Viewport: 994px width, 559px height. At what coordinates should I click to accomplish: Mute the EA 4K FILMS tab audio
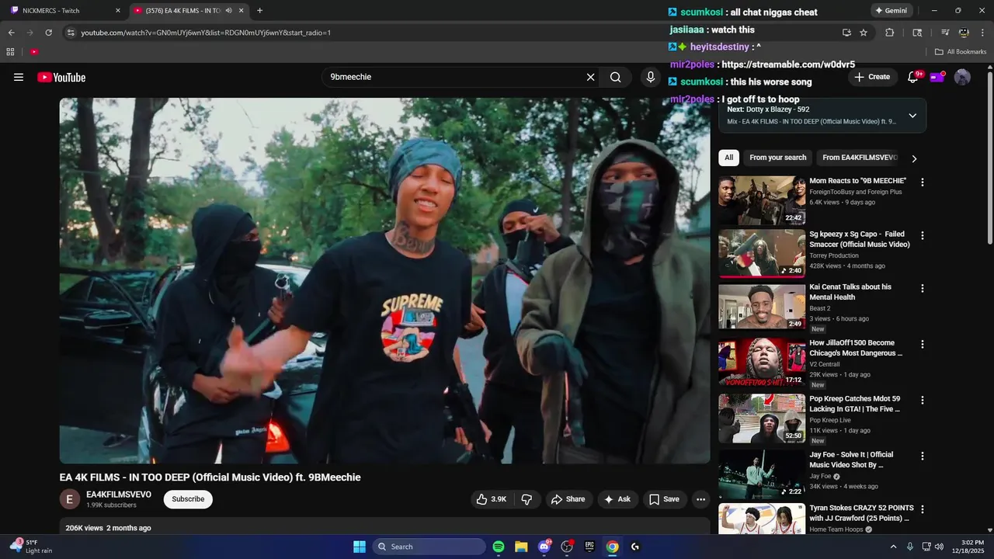point(228,11)
